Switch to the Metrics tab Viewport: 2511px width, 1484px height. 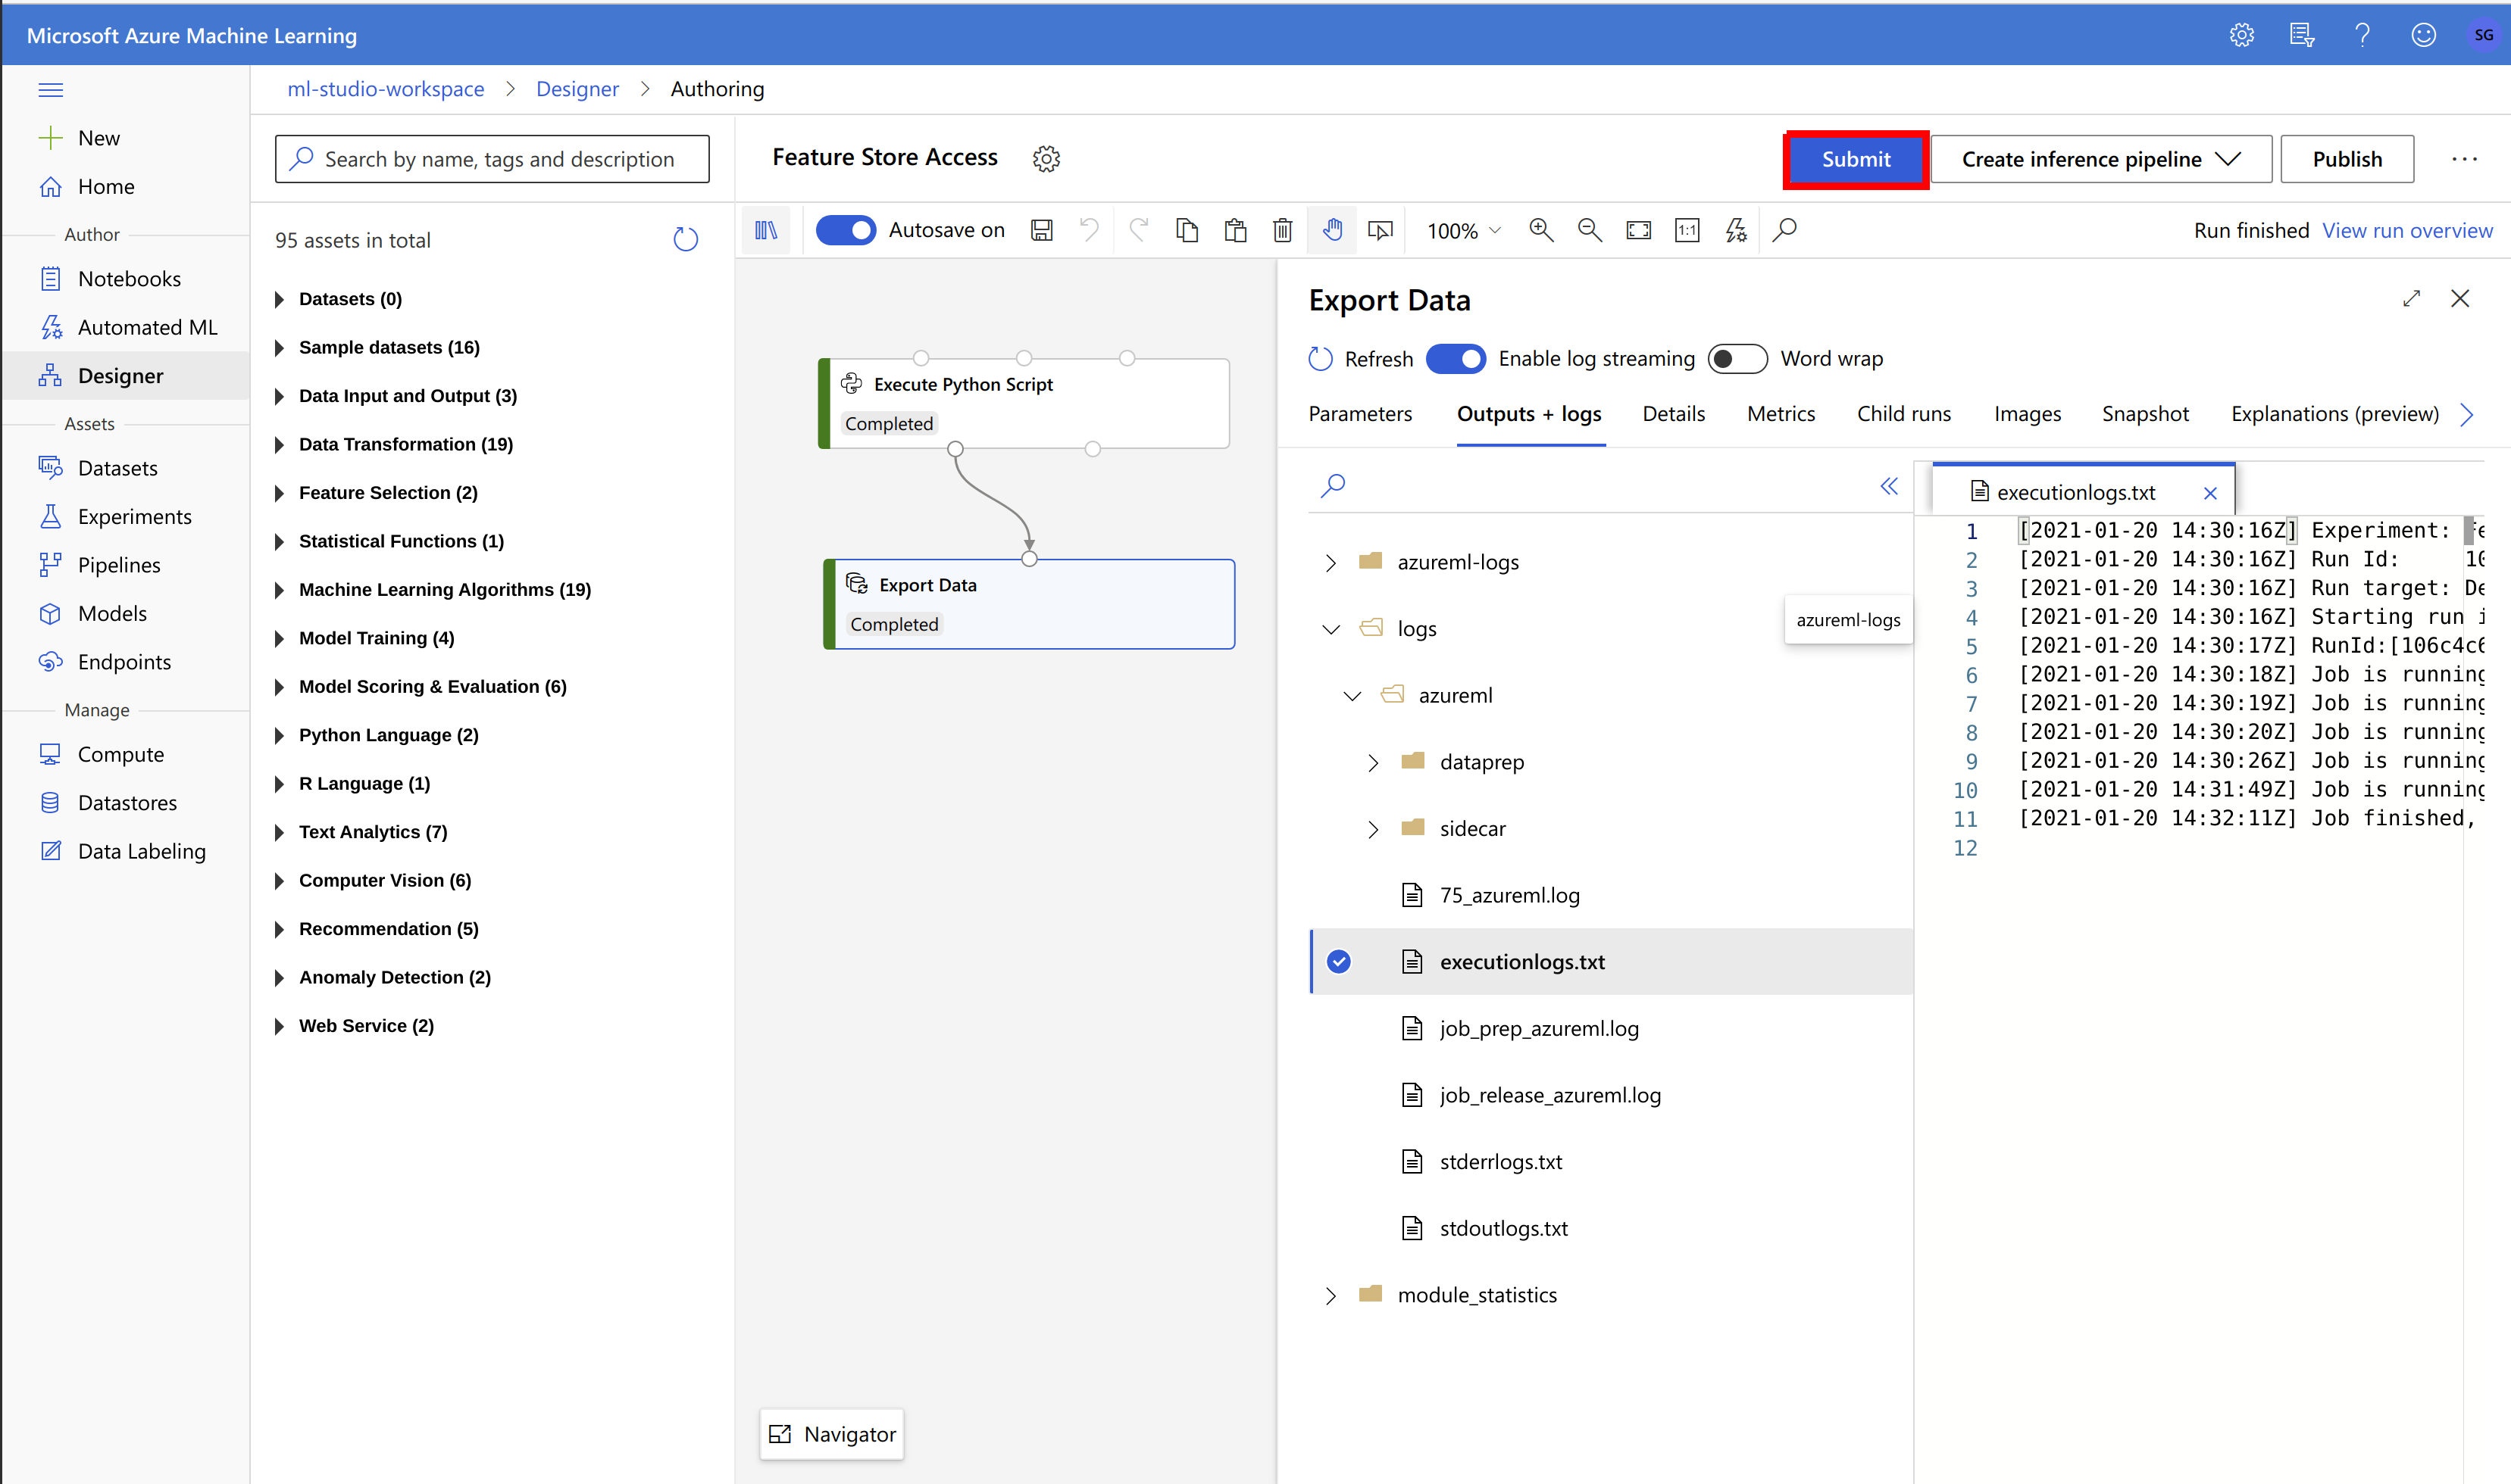[x=1780, y=414]
